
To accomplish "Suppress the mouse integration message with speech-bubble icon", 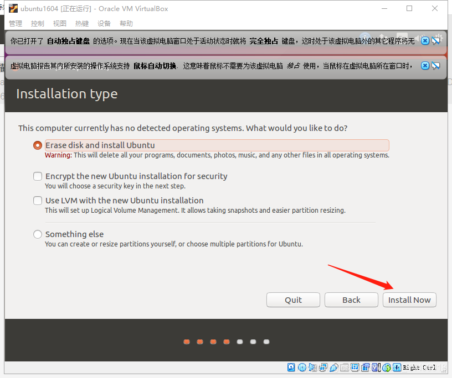I will pyautogui.click(x=436, y=66).
